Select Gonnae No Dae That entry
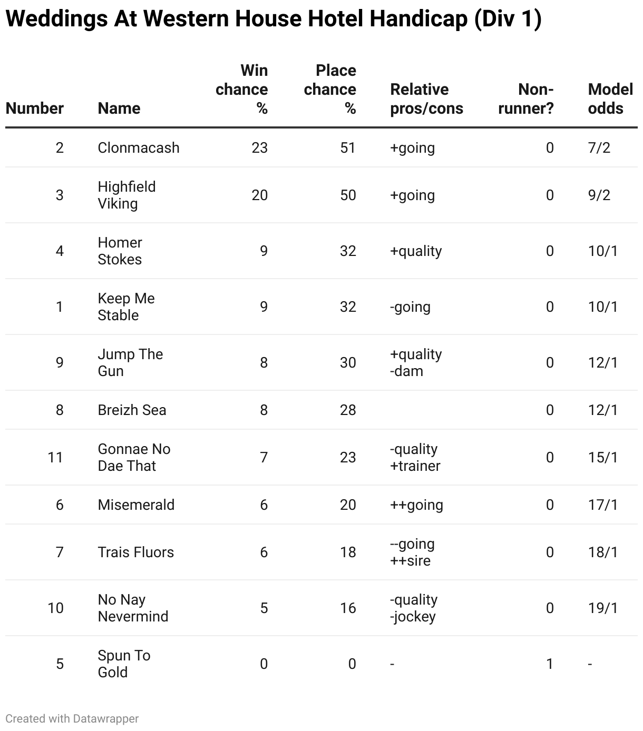This screenshot has width=643, height=731. [134, 457]
